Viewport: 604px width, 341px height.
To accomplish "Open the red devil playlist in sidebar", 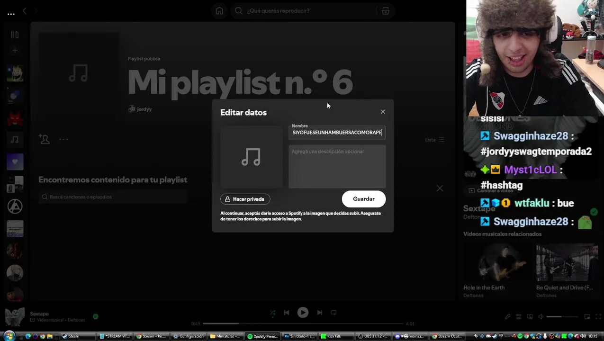I will coord(15,117).
